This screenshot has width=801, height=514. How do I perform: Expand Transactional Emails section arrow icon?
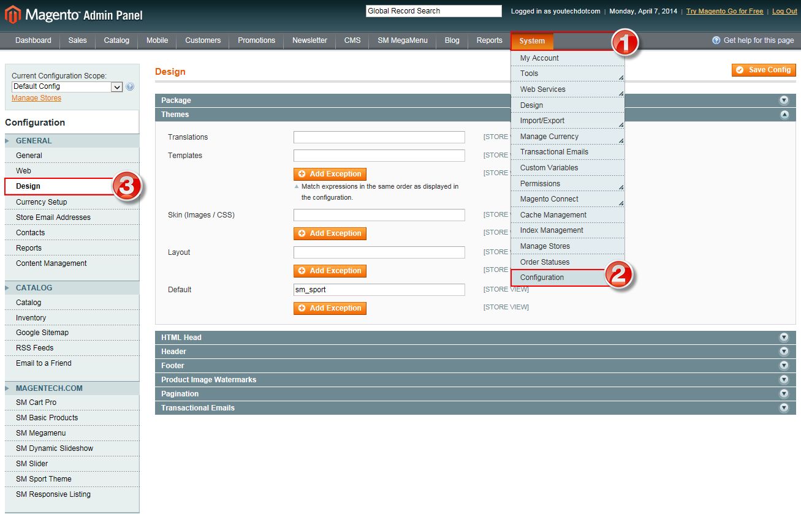click(x=784, y=408)
